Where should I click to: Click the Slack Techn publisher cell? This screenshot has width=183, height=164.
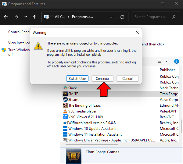click(x=169, y=88)
